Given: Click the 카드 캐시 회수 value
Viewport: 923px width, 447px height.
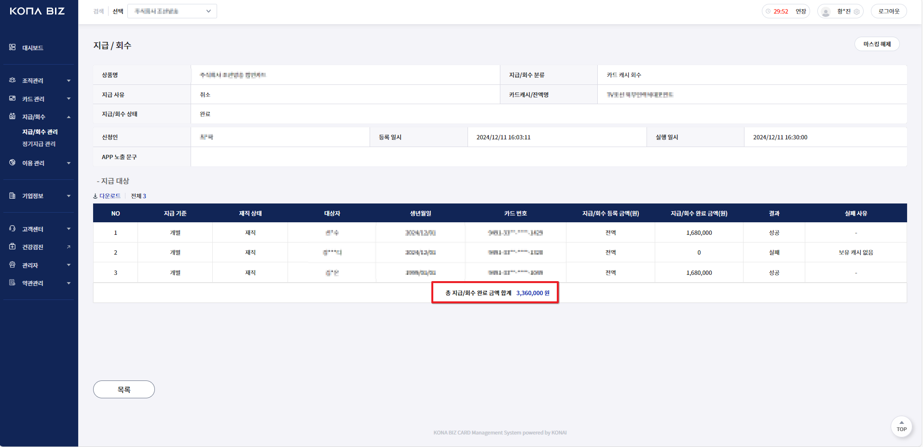Looking at the screenshot, I should 624,75.
